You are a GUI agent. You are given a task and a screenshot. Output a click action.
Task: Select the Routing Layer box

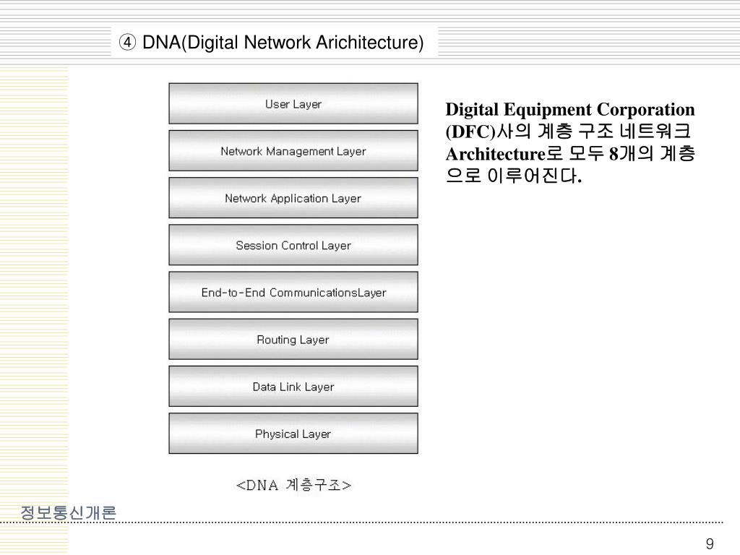[293, 340]
